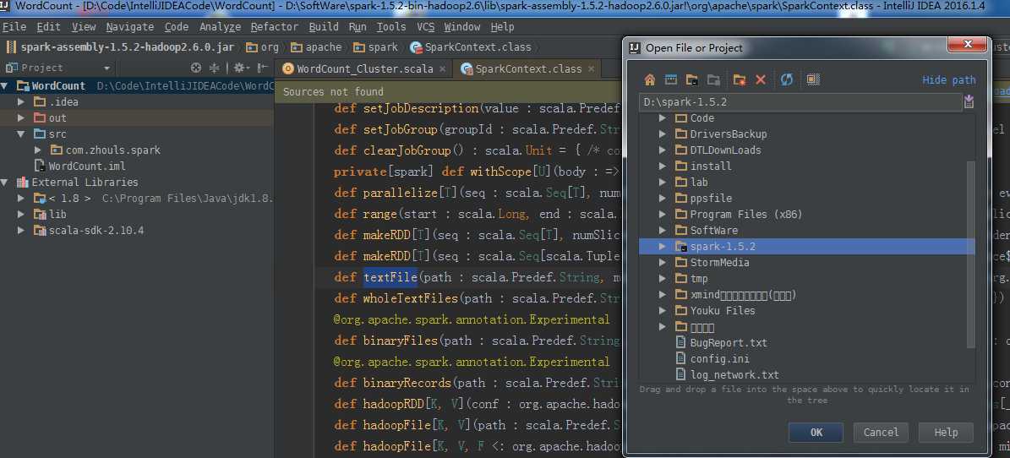
Task: Click the spark breadcrumb folder
Action: tap(375, 47)
